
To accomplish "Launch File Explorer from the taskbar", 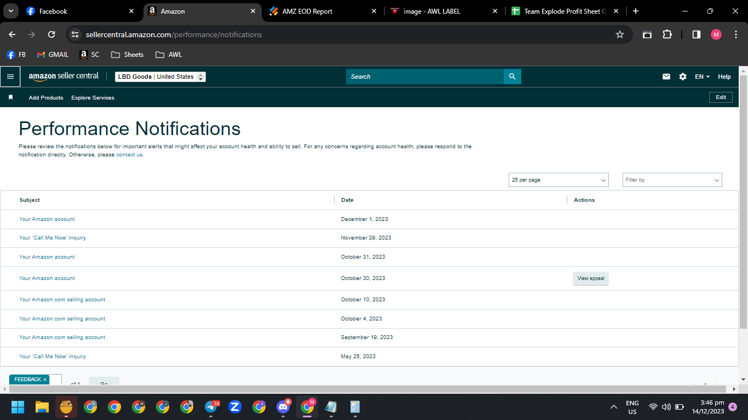I will coord(42,407).
